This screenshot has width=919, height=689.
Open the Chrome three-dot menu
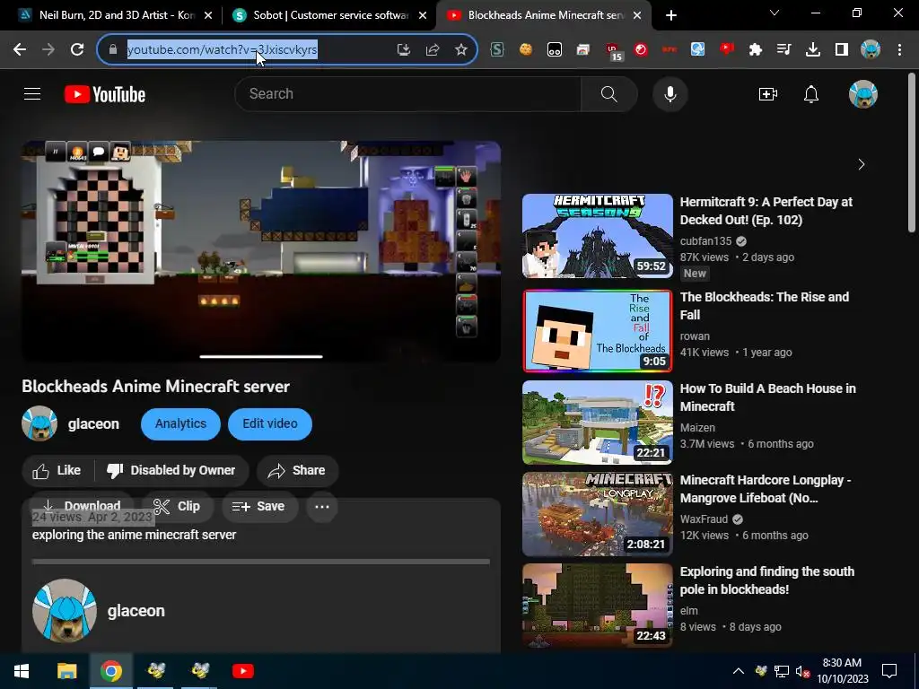[x=899, y=50]
